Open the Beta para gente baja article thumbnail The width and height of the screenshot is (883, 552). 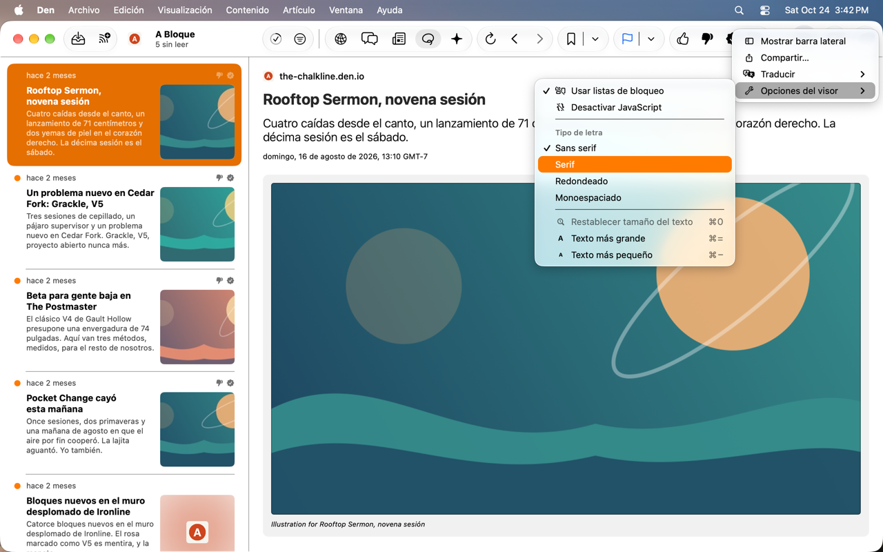pos(197,327)
